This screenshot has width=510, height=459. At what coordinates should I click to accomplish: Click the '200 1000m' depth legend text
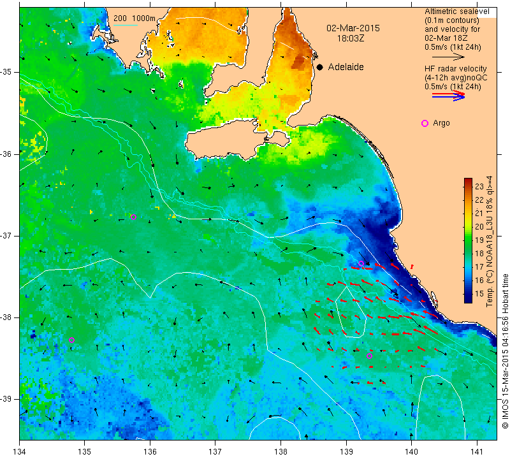pyautogui.click(x=135, y=18)
